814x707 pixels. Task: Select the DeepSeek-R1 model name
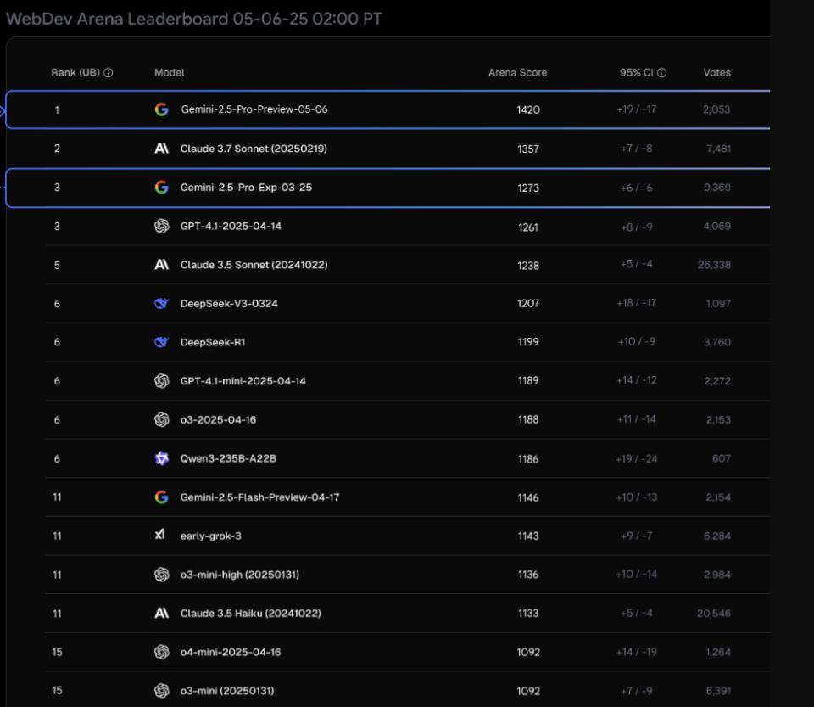coord(213,342)
